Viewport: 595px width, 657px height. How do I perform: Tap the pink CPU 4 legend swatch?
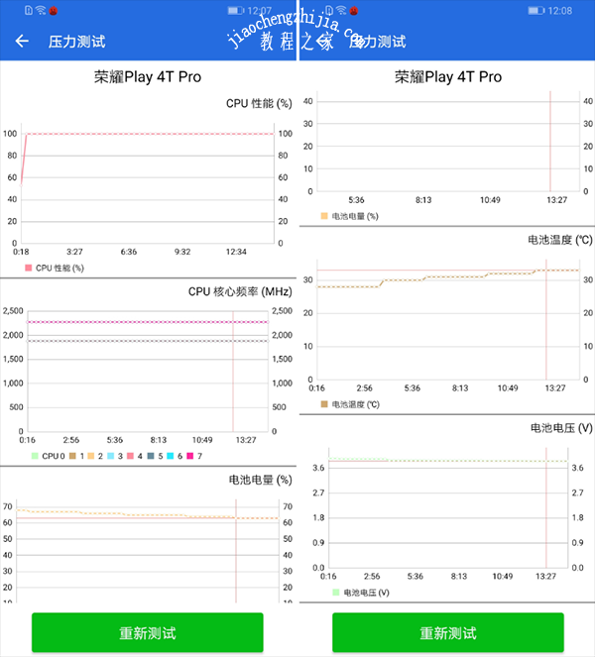click(x=131, y=456)
